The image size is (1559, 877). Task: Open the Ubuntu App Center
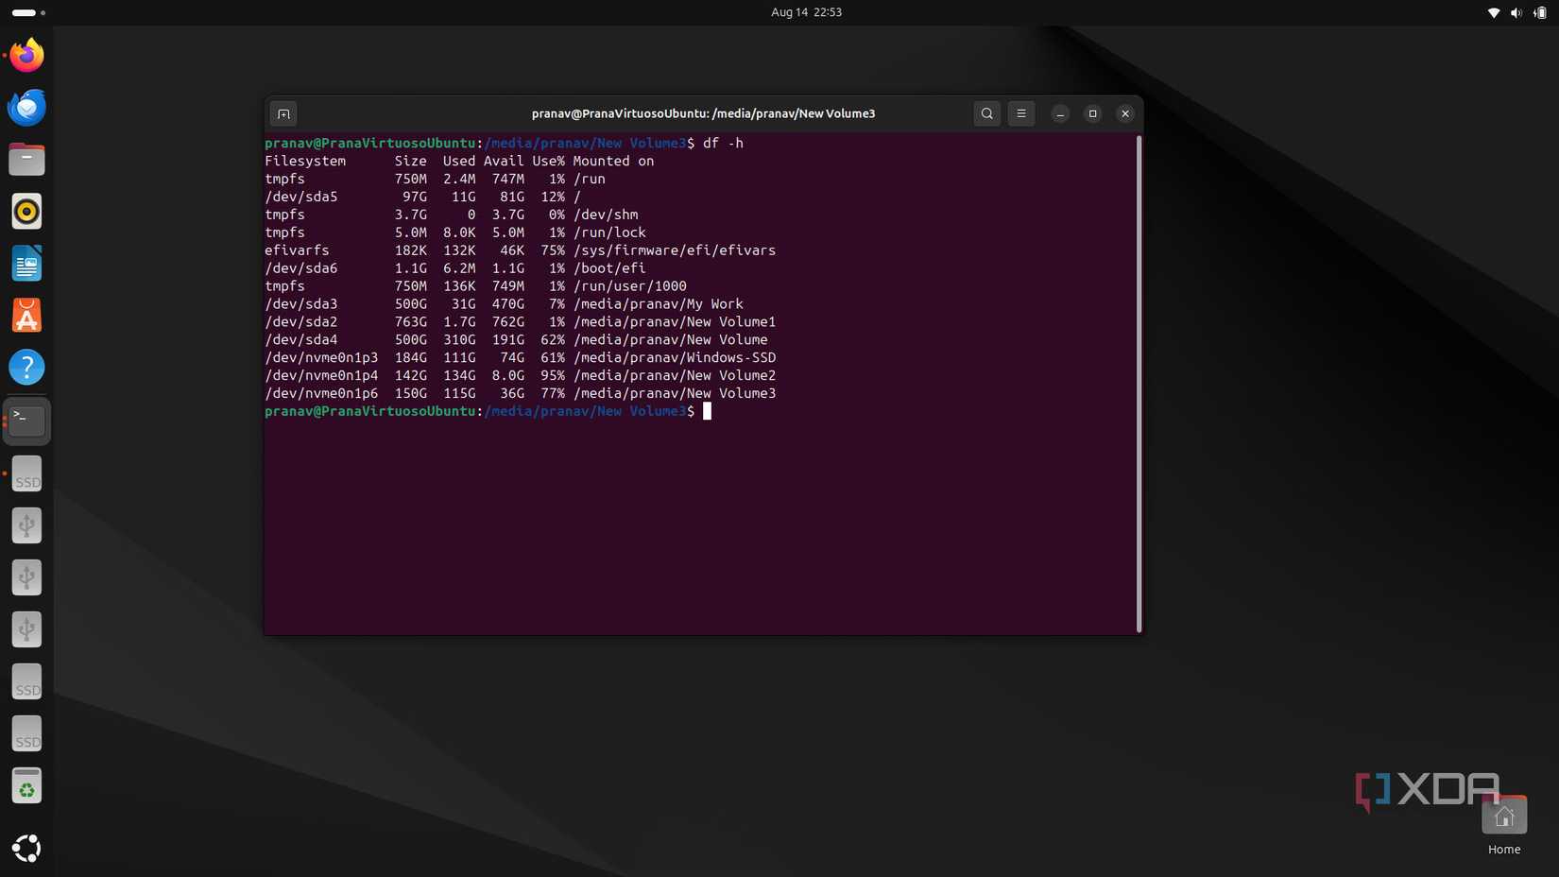tap(26, 315)
